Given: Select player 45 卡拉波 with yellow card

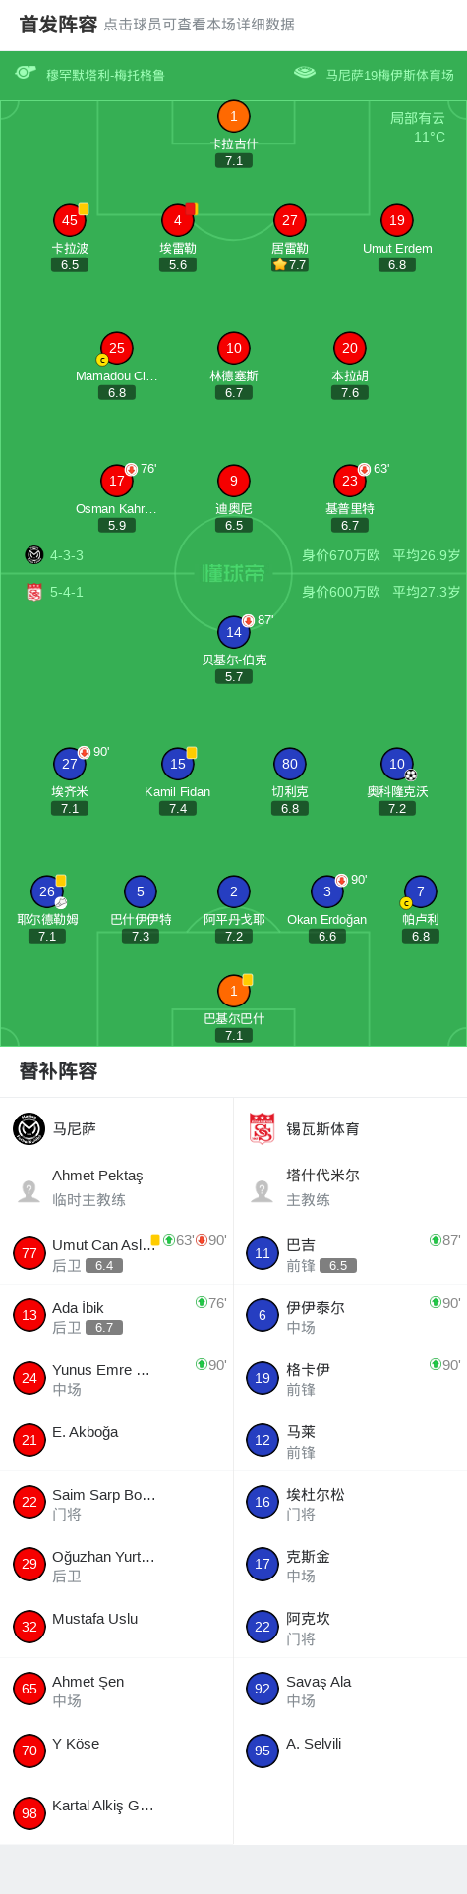Looking at the screenshot, I should pos(70,220).
